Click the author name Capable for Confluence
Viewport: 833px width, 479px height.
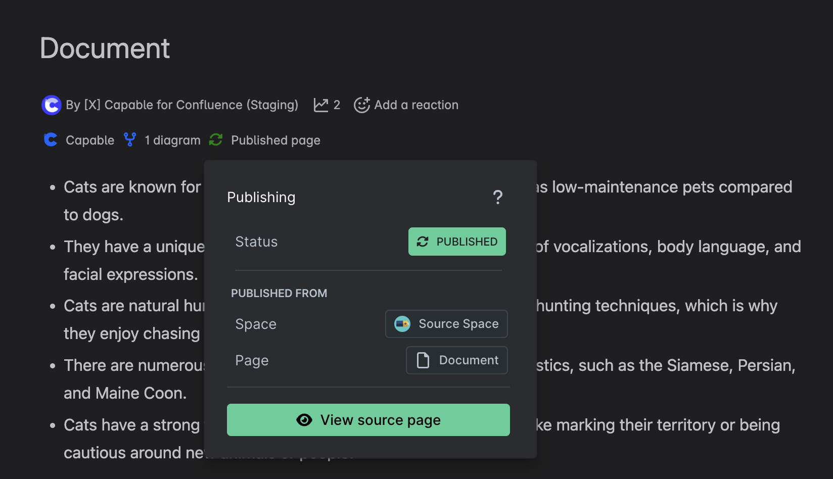point(182,105)
